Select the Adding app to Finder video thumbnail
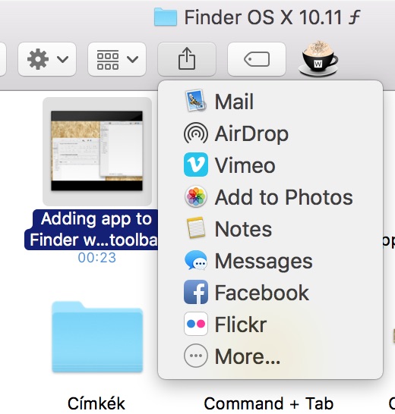395x414 pixels. (96, 151)
